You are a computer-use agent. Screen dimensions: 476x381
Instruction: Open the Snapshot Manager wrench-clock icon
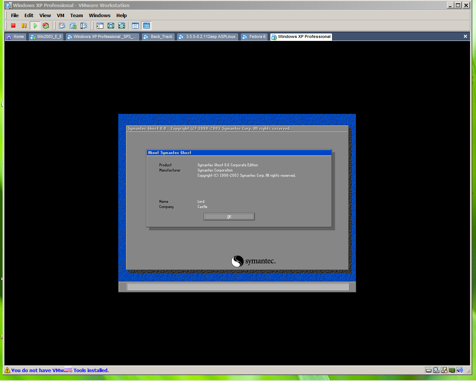84,26
